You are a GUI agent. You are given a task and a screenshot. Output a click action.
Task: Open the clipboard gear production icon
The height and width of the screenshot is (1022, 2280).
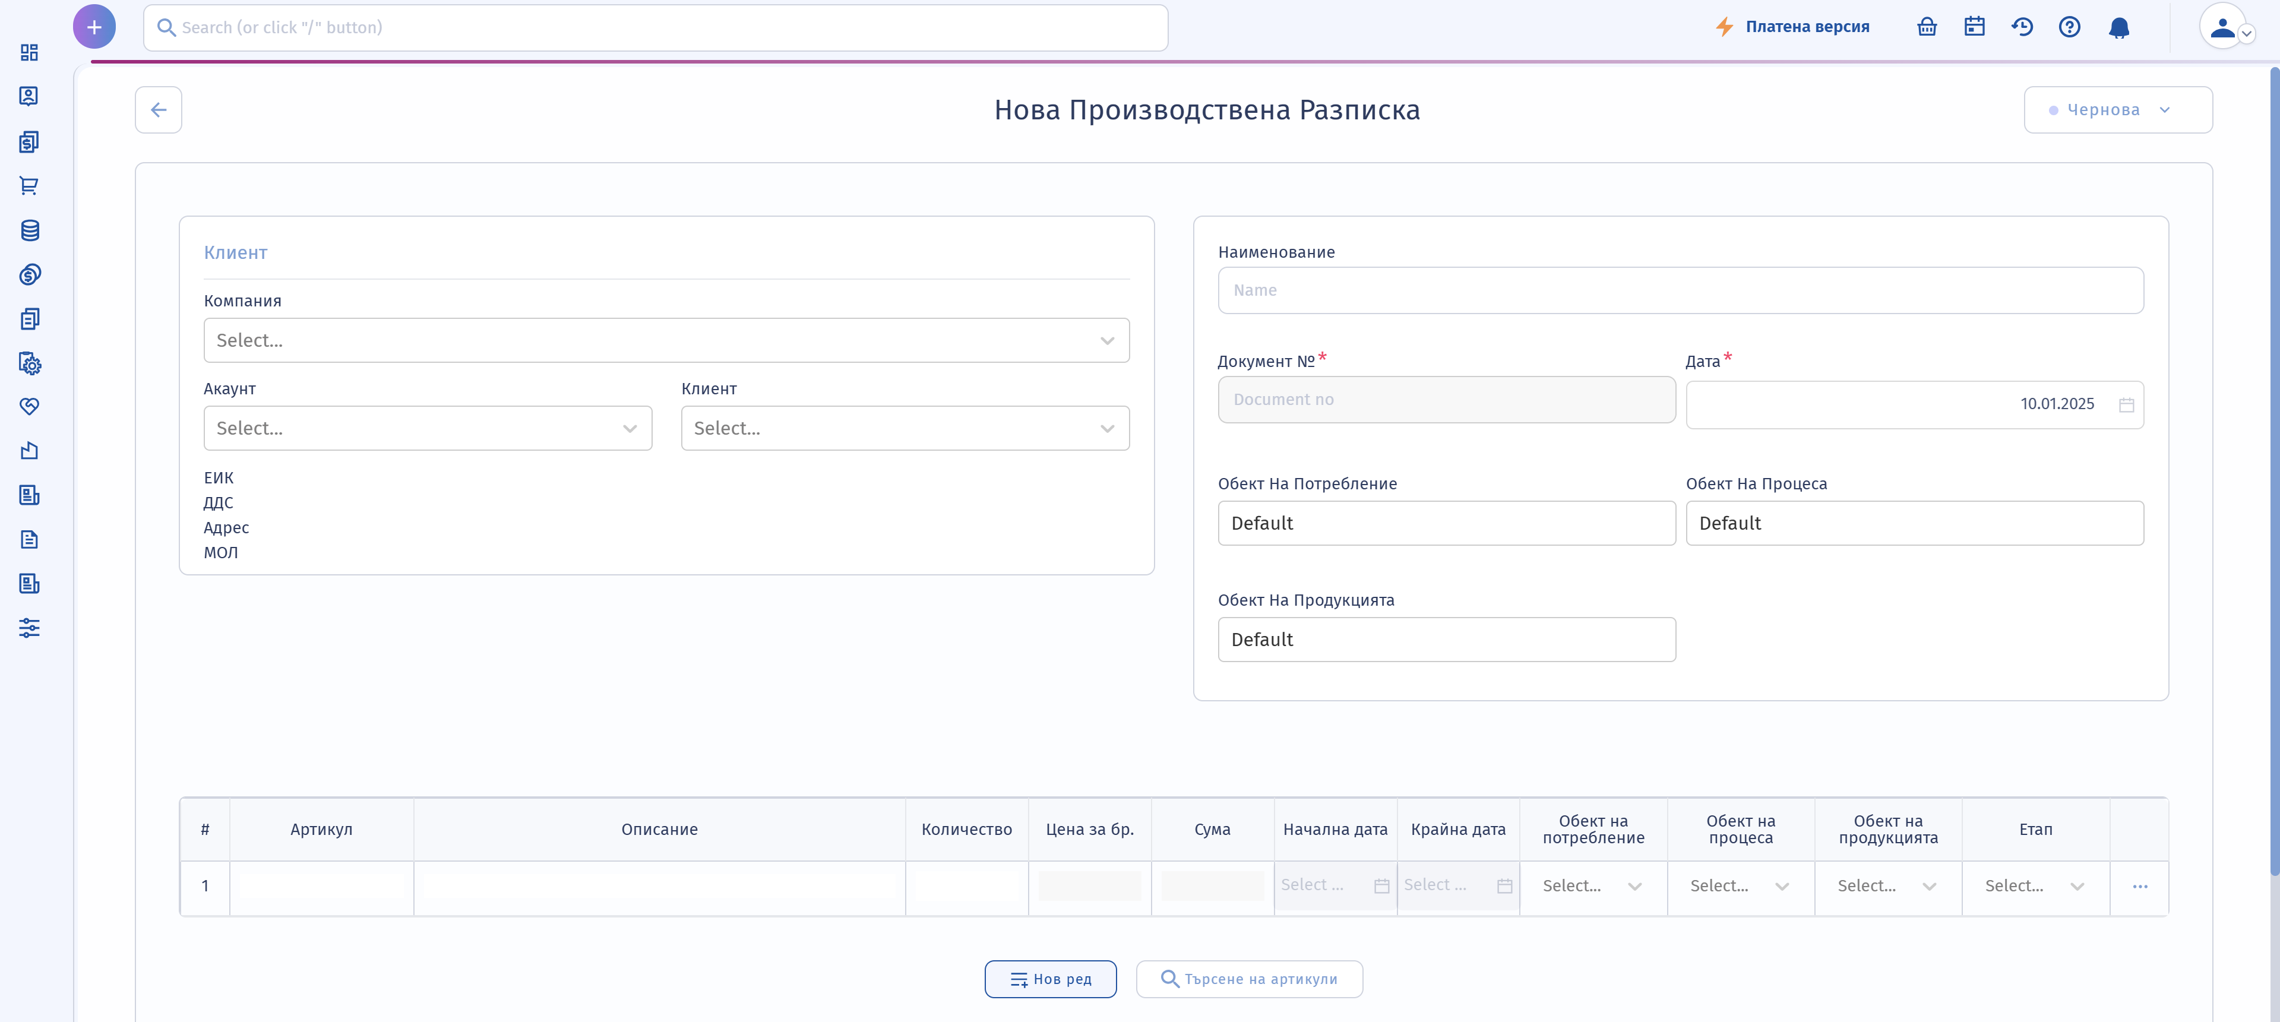click(29, 363)
